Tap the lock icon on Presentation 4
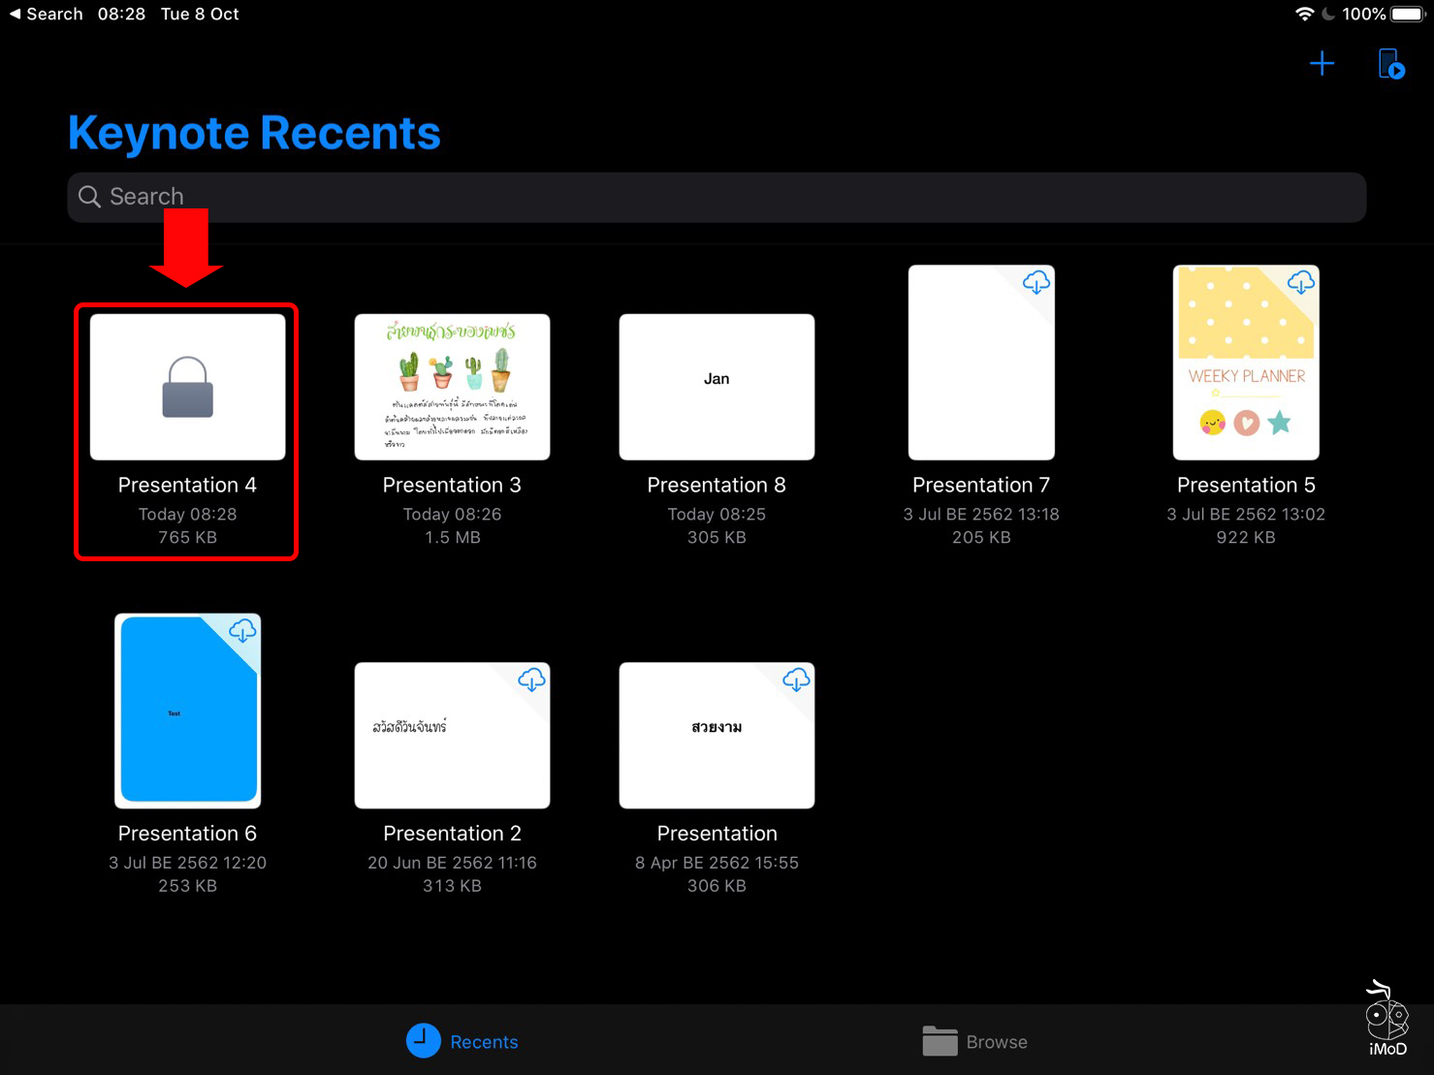Viewport: 1434px width, 1075px height. (187, 387)
